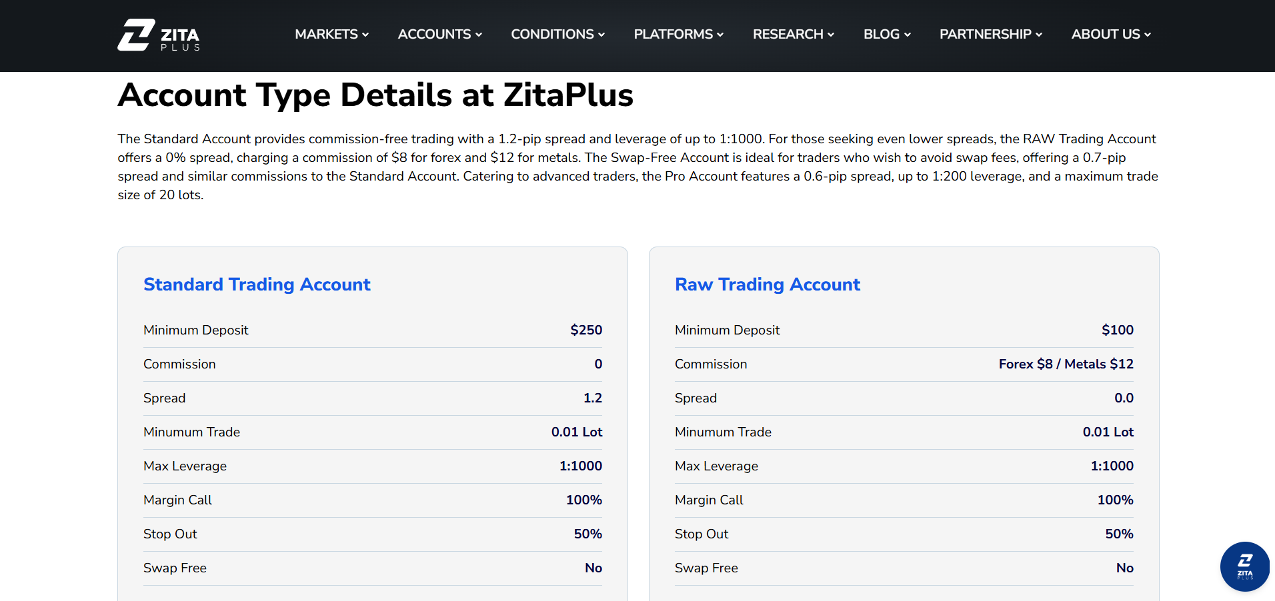
Task: Click the Max Leverage label in Standard account
Action: (185, 466)
